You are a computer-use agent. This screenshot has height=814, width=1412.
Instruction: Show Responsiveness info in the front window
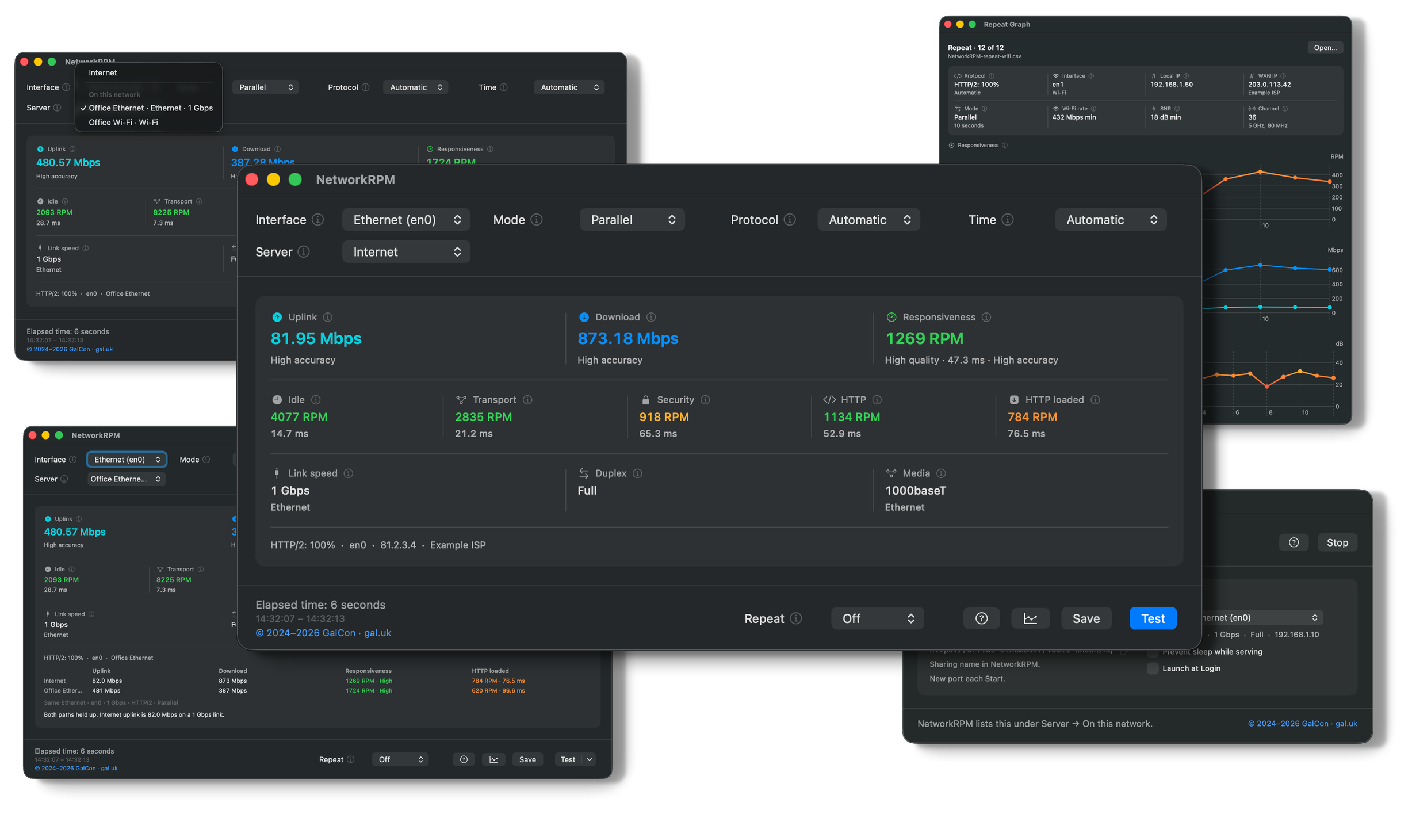click(x=986, y=317)
